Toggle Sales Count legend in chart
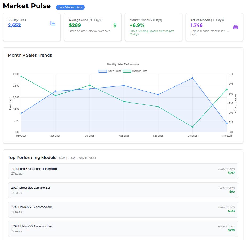 pyautogui.click(x=110, y=71)
